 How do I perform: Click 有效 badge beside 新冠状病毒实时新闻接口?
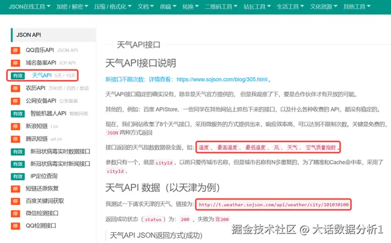(x=18, y=164)
